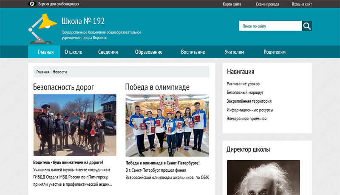Screen dimensions: 340x195
Task: Open the Схема проезда link
Action: coord(267,4)
